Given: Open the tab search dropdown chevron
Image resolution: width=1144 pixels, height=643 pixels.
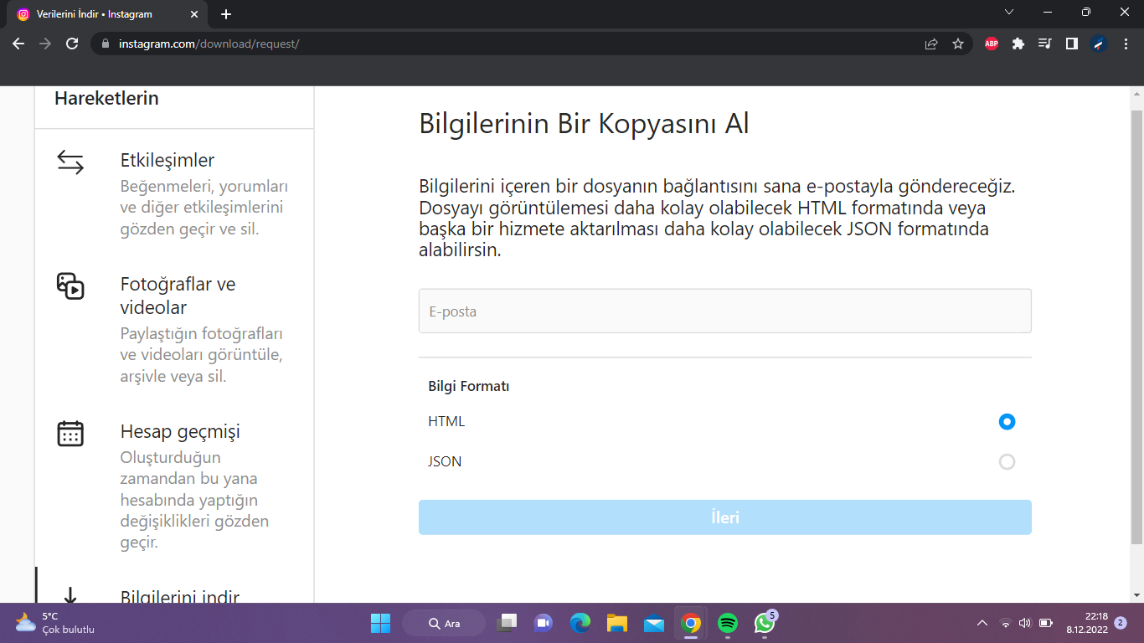Looking at the screenshot, I should click(1009, 13).
